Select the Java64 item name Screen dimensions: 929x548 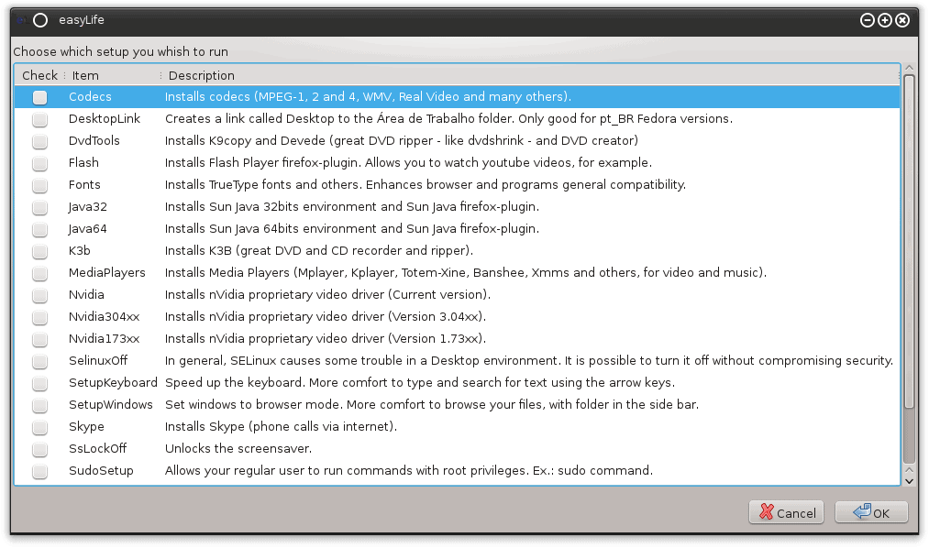(x=88, y=229)
